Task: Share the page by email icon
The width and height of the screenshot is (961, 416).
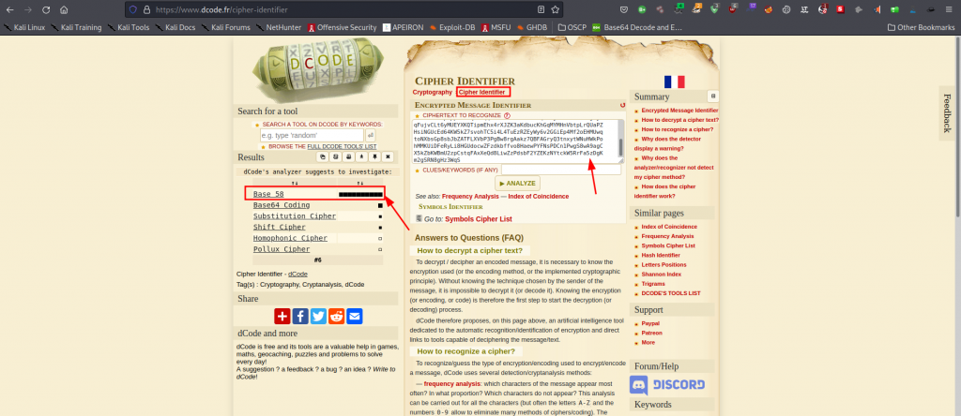Action: click(355, 316)
